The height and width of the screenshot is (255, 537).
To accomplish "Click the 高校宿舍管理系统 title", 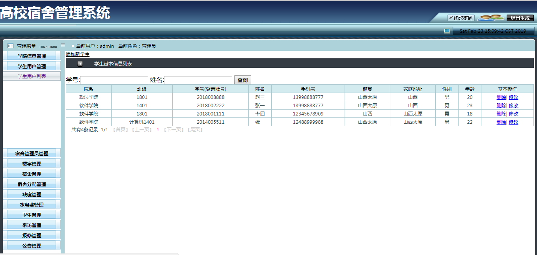I will [x=55, y=13].
